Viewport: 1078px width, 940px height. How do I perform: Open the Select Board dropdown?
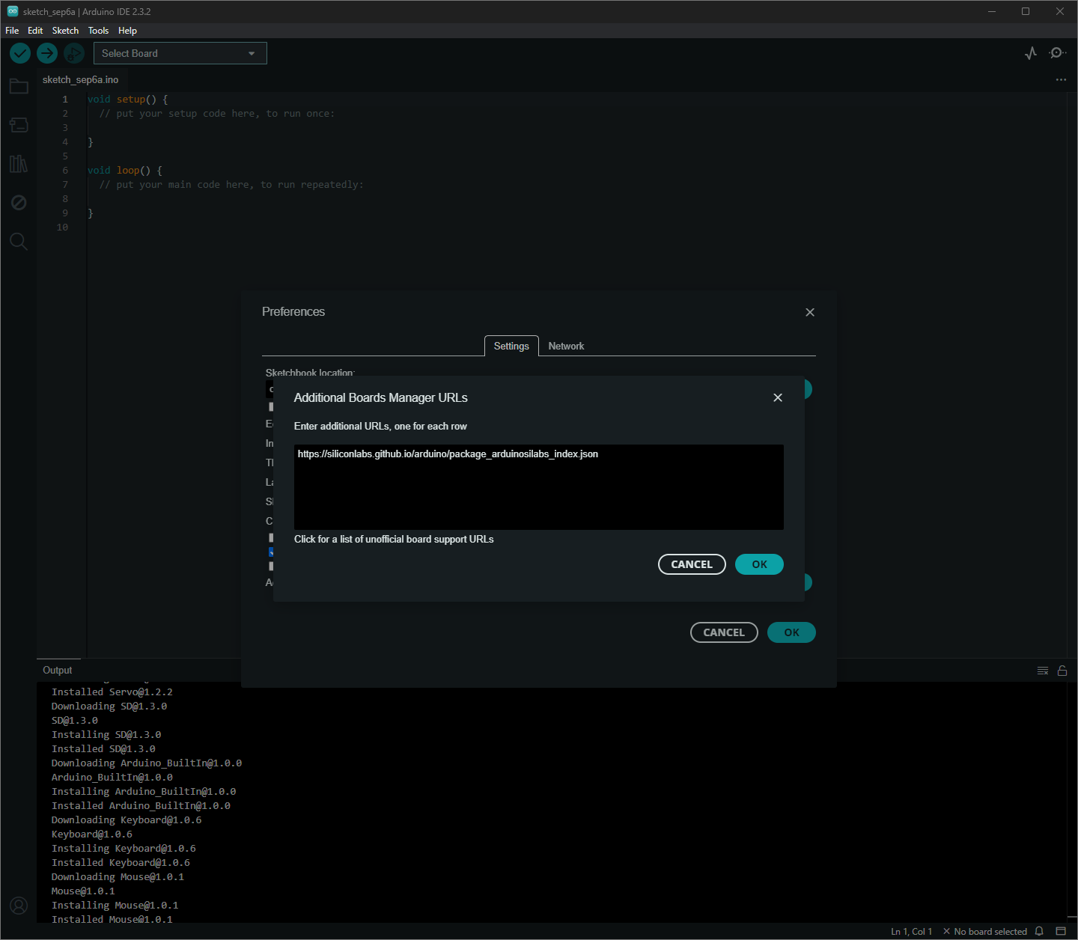[180, 53]
